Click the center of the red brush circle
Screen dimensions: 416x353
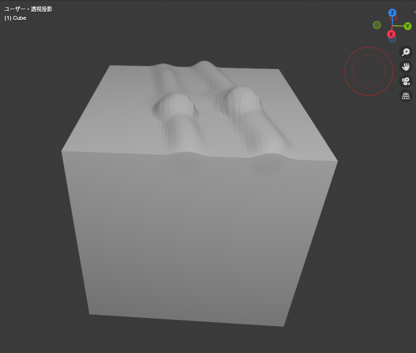pyautogui.click(x=369, y=72)
